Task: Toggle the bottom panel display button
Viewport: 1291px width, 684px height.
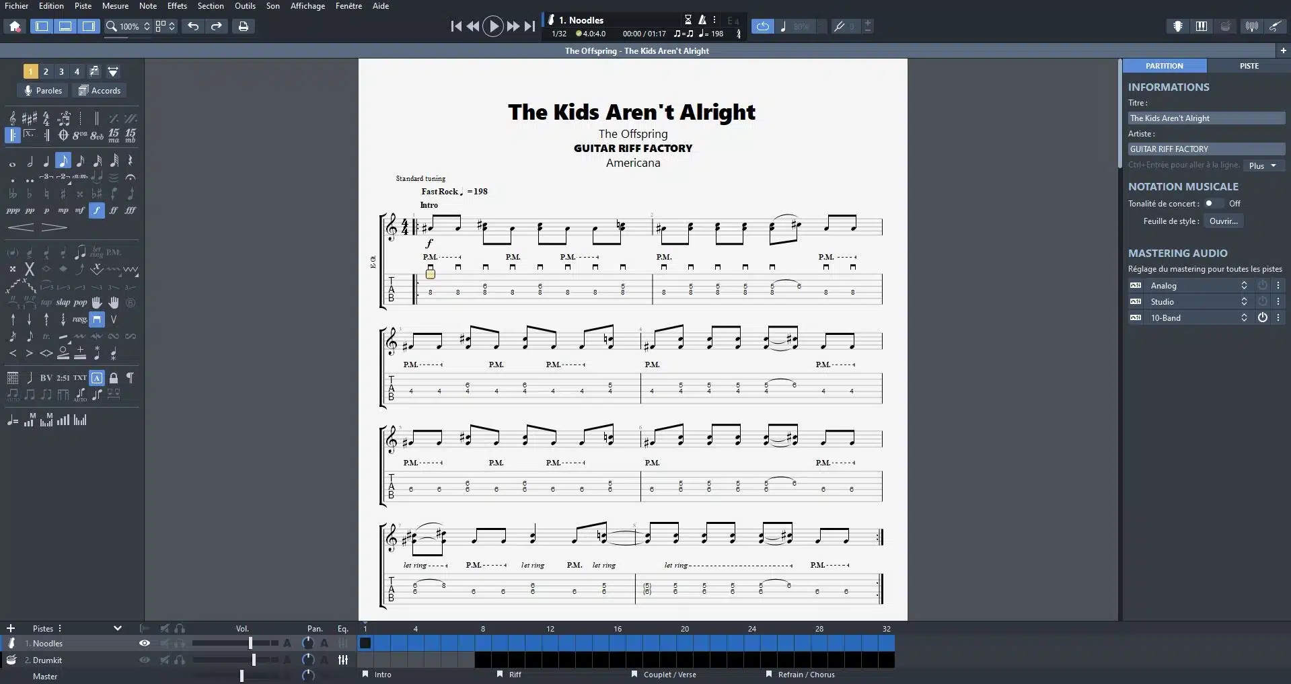Action: point(65,26)
